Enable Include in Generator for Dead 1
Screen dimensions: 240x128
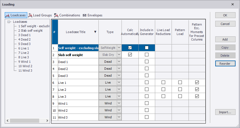click(x=147, y=61)
